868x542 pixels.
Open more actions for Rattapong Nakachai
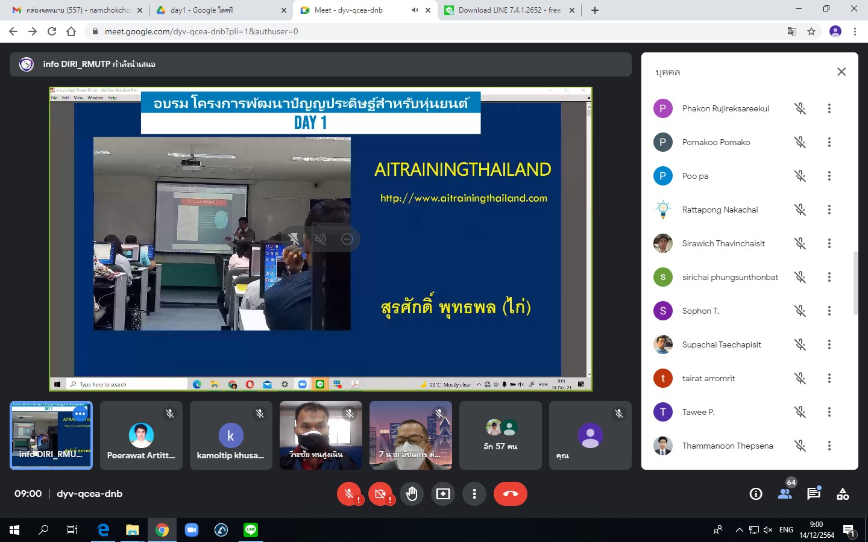point(829,210)
